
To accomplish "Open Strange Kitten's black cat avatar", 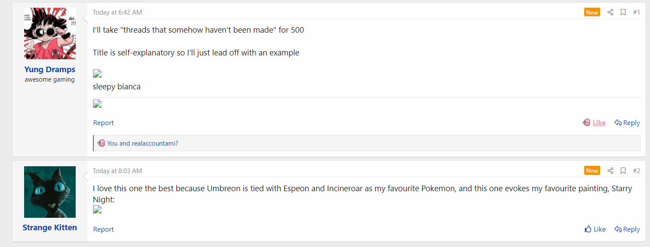I will 50,192.
